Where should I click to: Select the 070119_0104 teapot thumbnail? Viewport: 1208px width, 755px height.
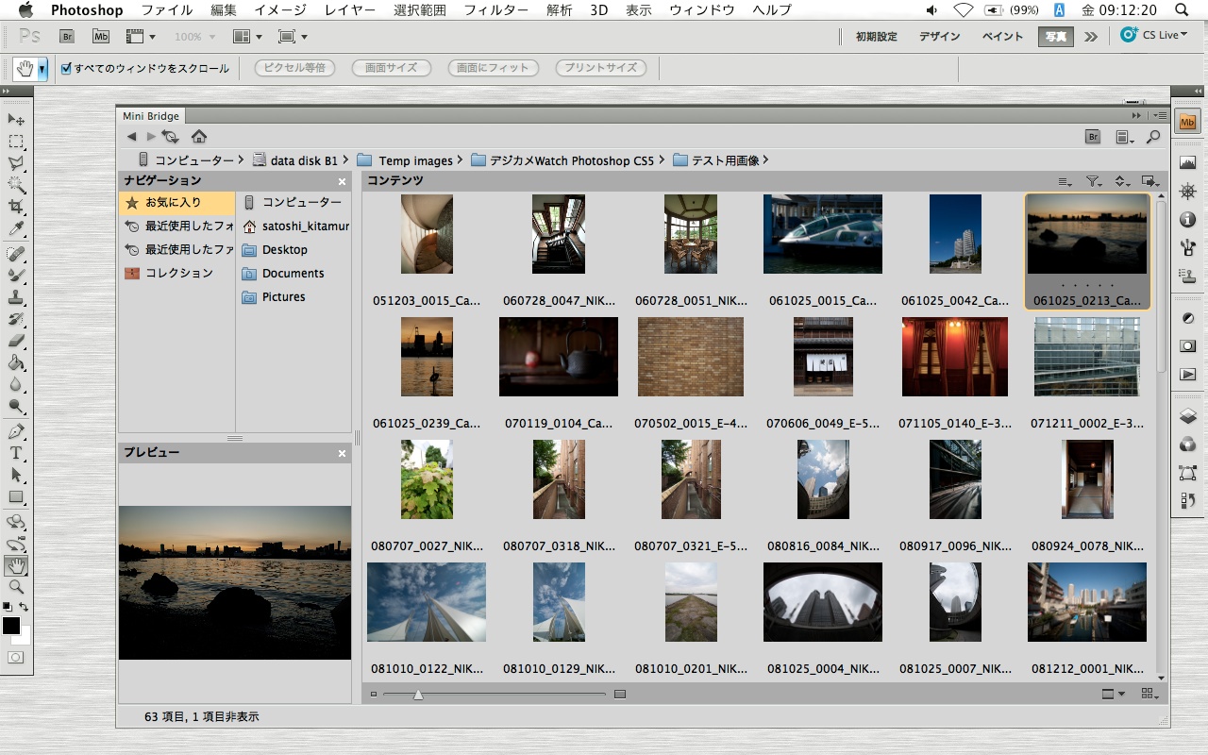[x=558, y=357]
